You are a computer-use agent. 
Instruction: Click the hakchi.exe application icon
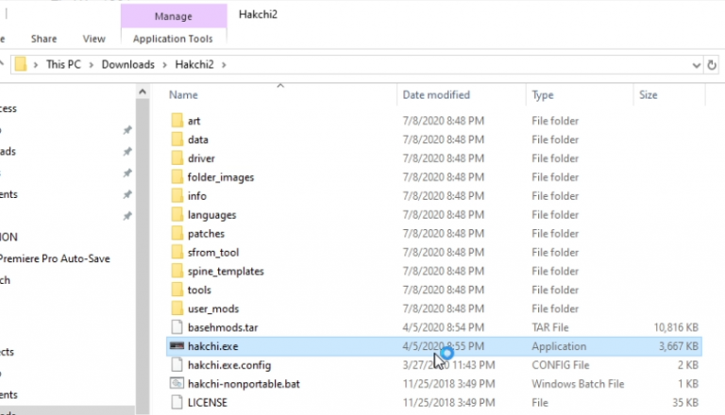click(x=176, y=346)
